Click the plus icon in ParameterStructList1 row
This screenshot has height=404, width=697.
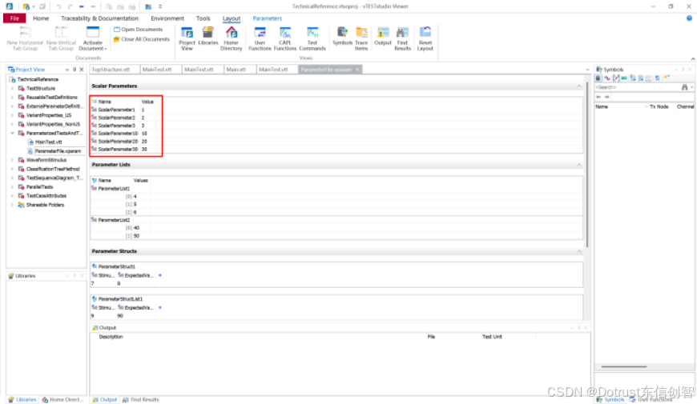(160, 308)
